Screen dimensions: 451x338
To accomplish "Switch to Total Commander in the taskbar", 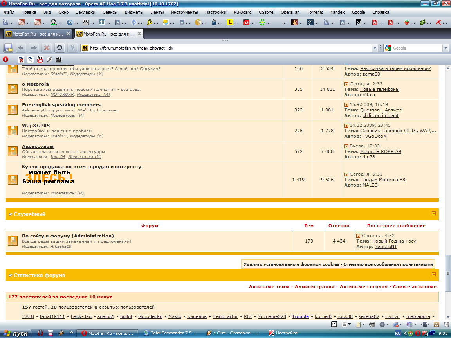I will click(x=170, y=333).
